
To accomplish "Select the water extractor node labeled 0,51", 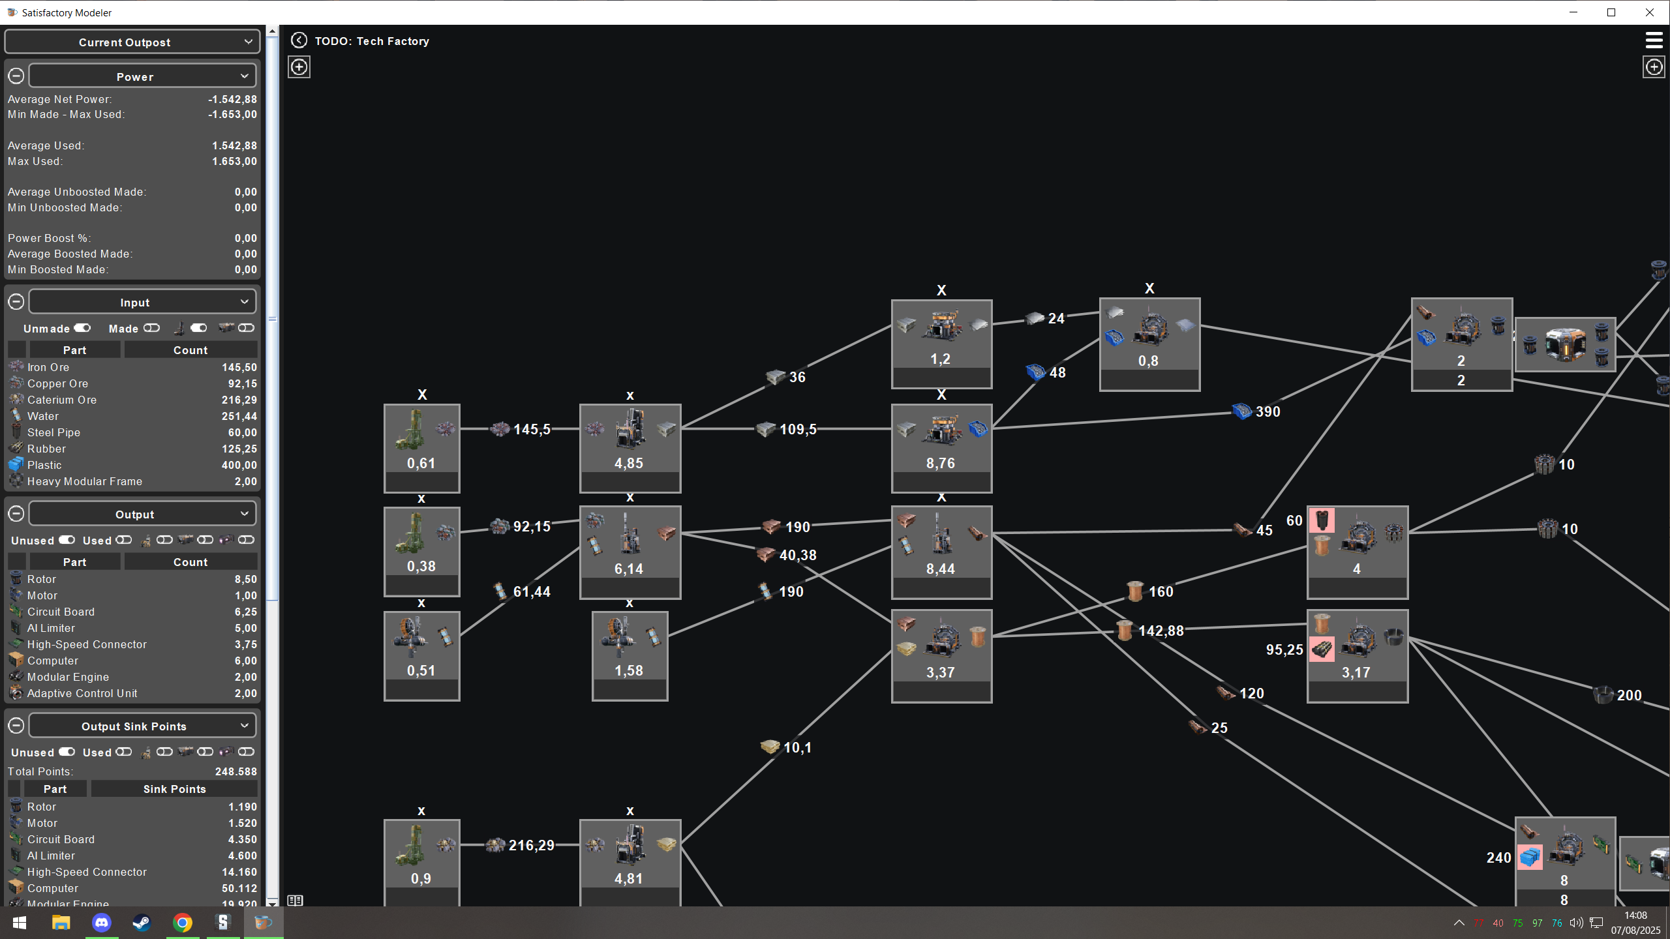I will (x=422, y=656).
